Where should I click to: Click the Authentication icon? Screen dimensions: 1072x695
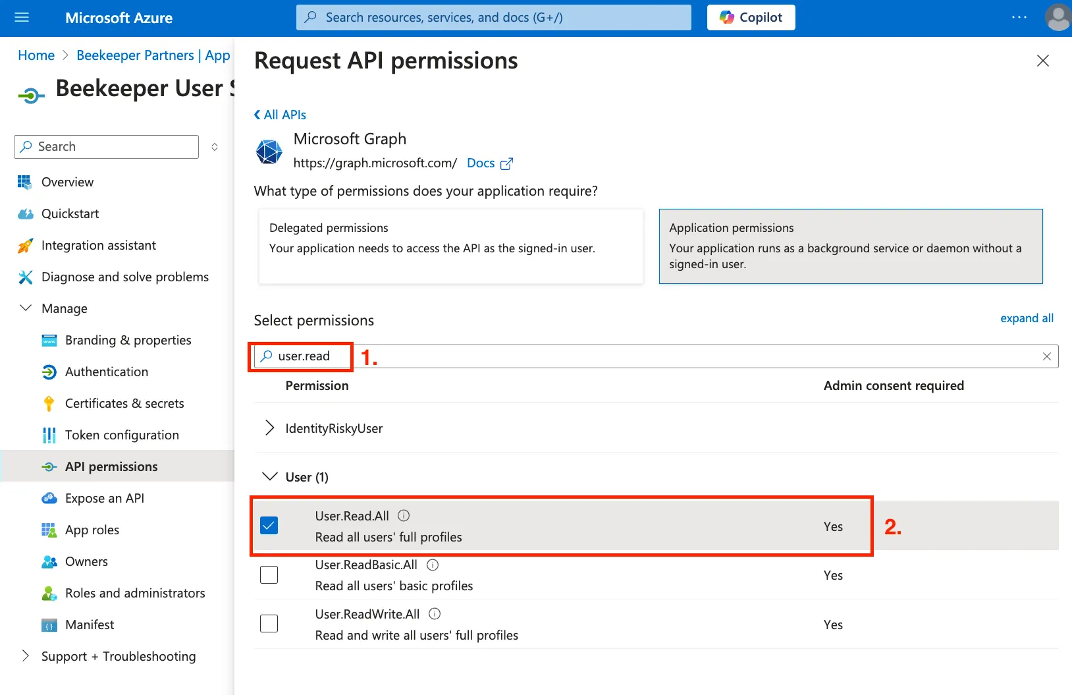[49, 372]
